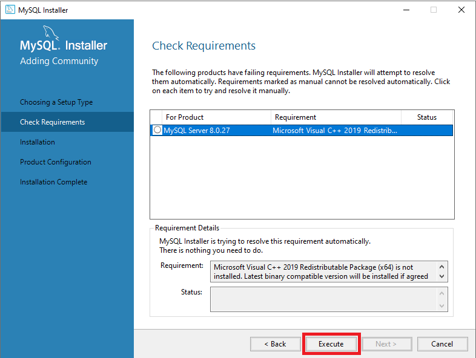Cancel the MySQL installation
The width and height of the screenshot is (476, 358).
(442, 344)
